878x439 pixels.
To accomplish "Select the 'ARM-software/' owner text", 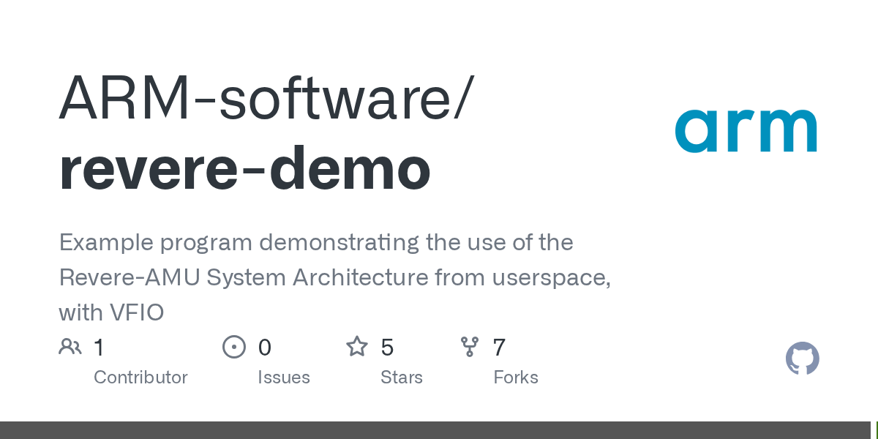I will [266, 97].
